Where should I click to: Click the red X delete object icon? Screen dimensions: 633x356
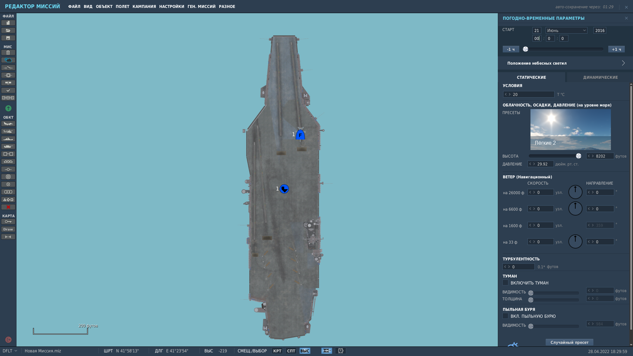pyautogui.click(x=8, y=207)
